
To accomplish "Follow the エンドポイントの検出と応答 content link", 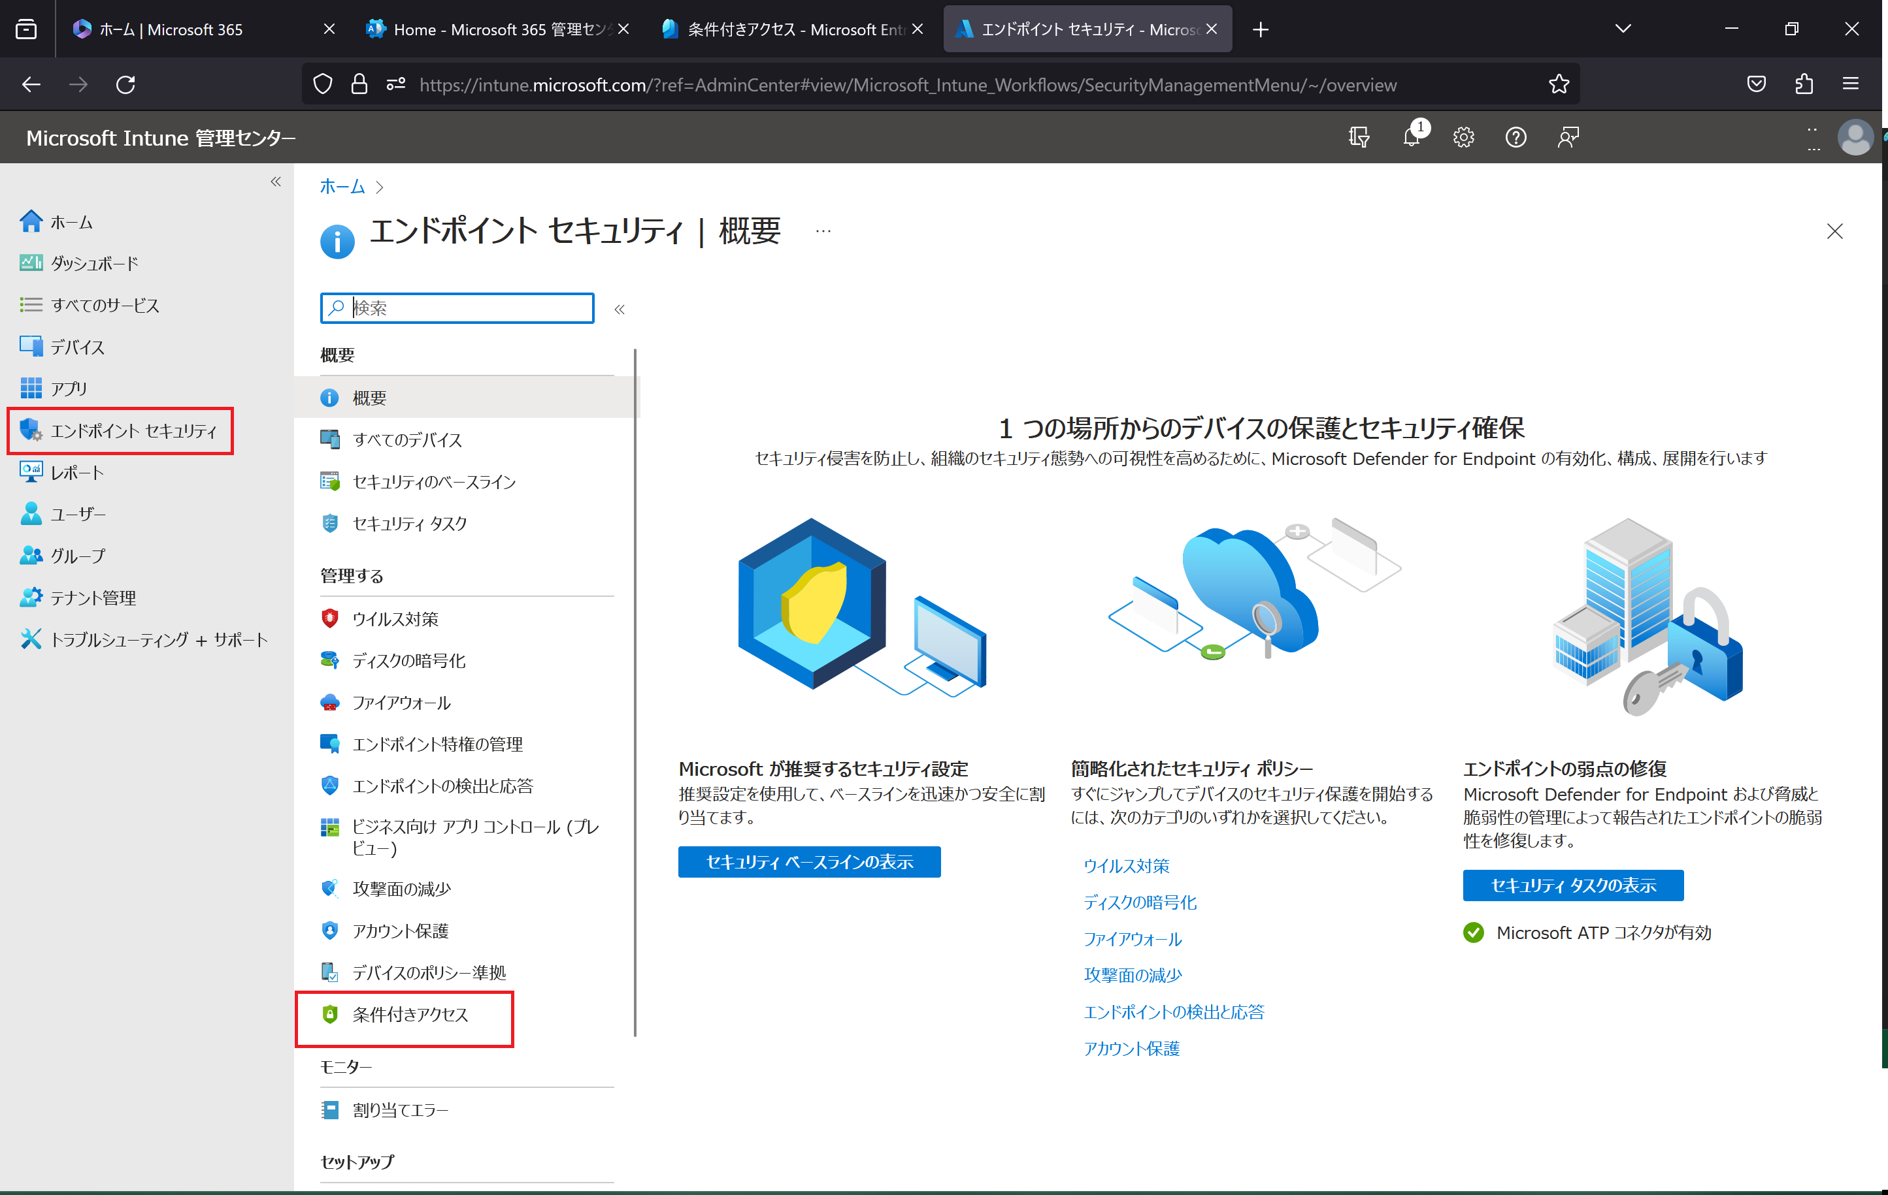I will [1173, 1012].
